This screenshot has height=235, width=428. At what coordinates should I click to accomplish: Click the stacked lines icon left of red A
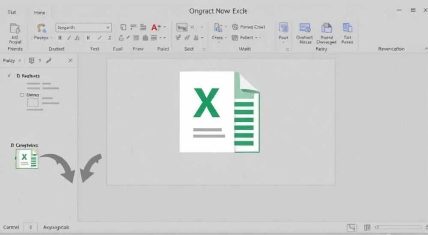(x=143, y=27)
